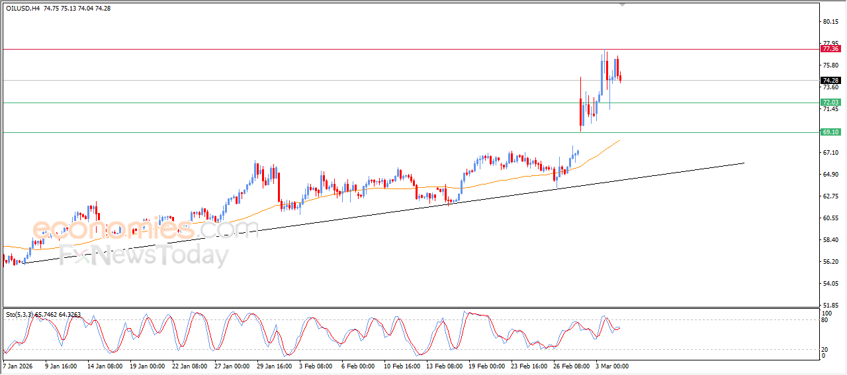Click the stochastic 20 level label
Screen dimensions: 847x375
(x=825, y=349)
